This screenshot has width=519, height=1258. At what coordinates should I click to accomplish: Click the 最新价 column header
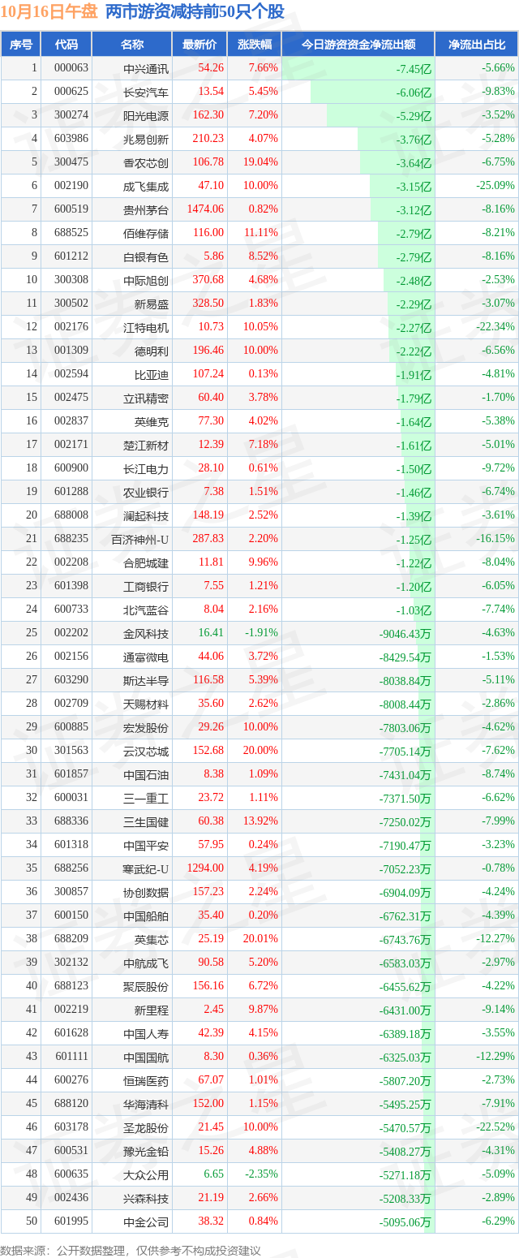point(199,45)
